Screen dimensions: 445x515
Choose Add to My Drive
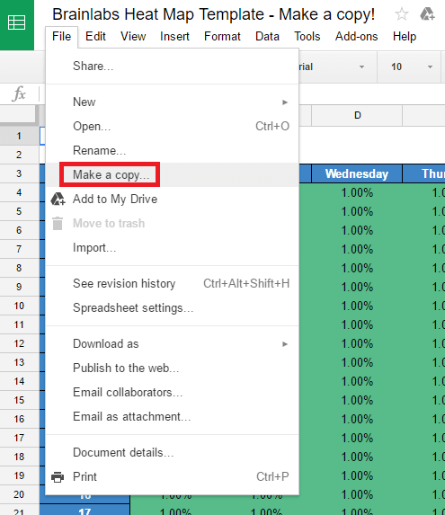click(172, 199)
